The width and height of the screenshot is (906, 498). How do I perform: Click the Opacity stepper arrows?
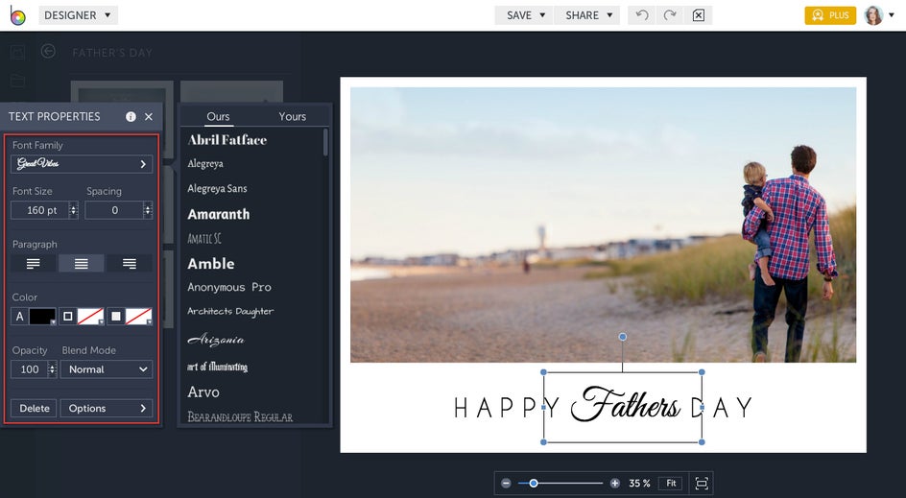(52, 369)
